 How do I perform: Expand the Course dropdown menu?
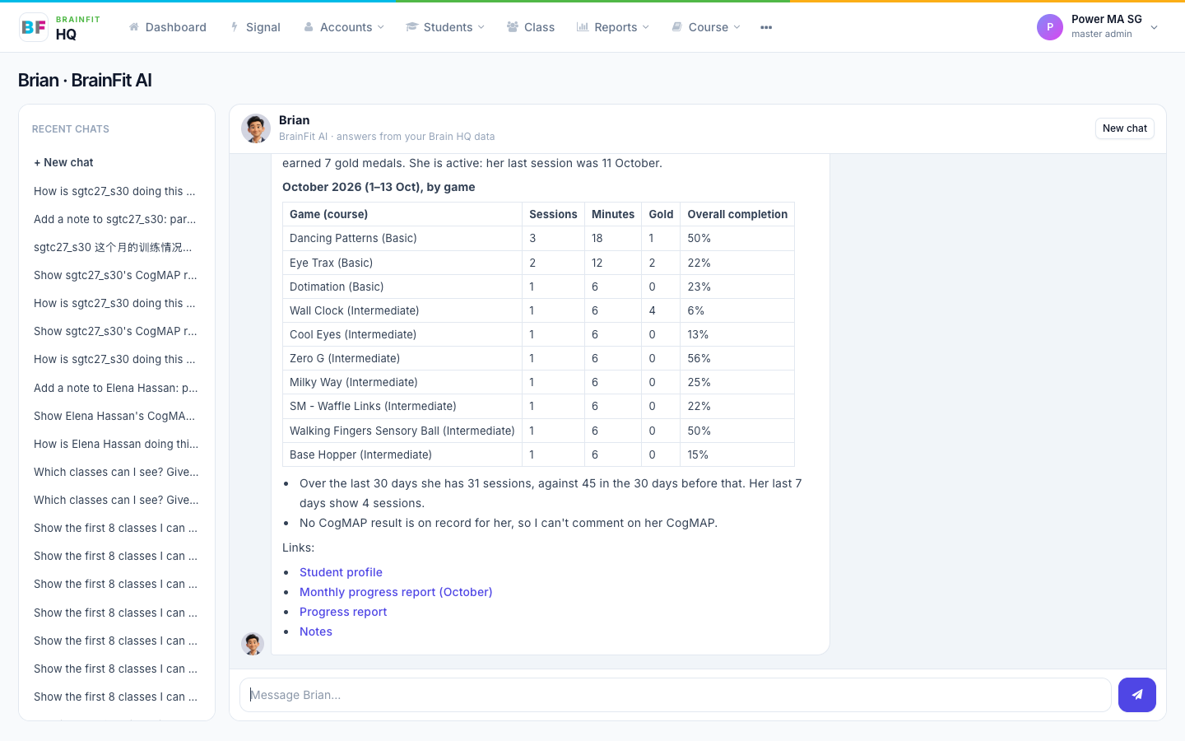tap(706, 27)
